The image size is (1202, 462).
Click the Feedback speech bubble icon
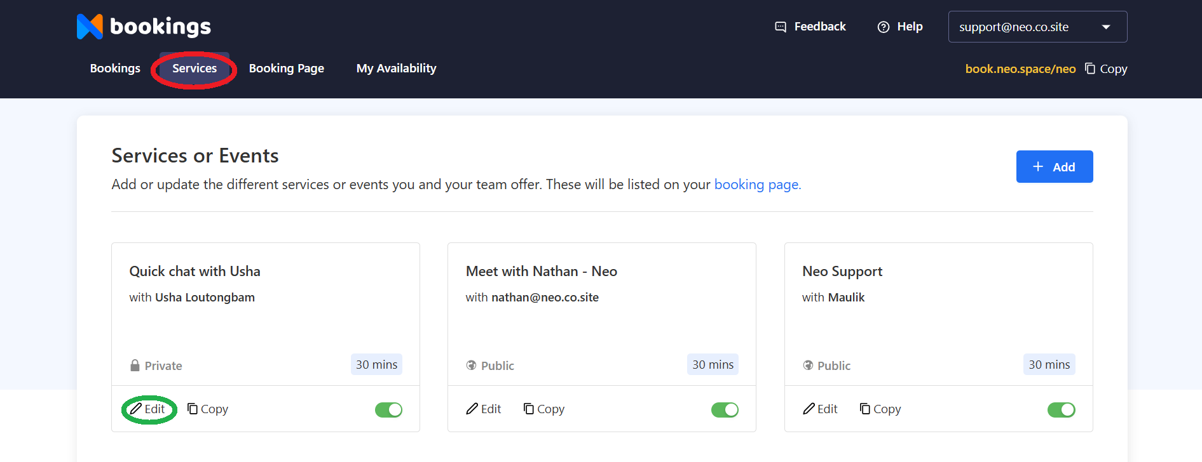point(781,27)
